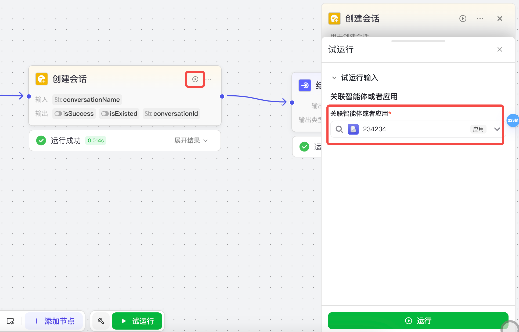519x332 pixels.
Task: Click the isExisted boolean output tag
Action: tap(119, 114)
